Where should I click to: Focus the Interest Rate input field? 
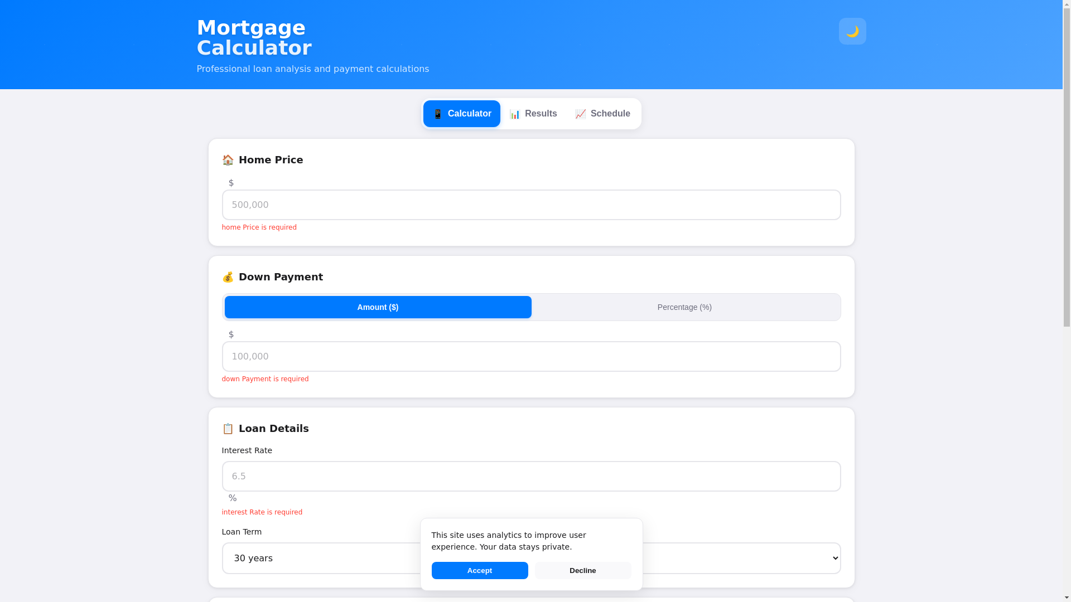pyautogui.click(x=531, y=476)
